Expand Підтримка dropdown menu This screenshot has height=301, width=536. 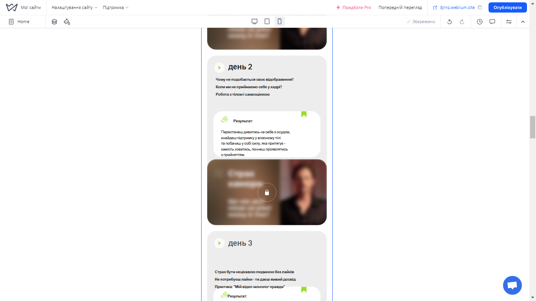[115, 7]
